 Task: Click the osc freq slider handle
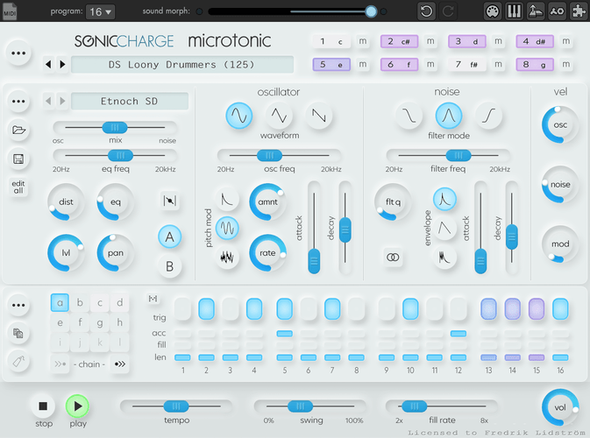269,155
